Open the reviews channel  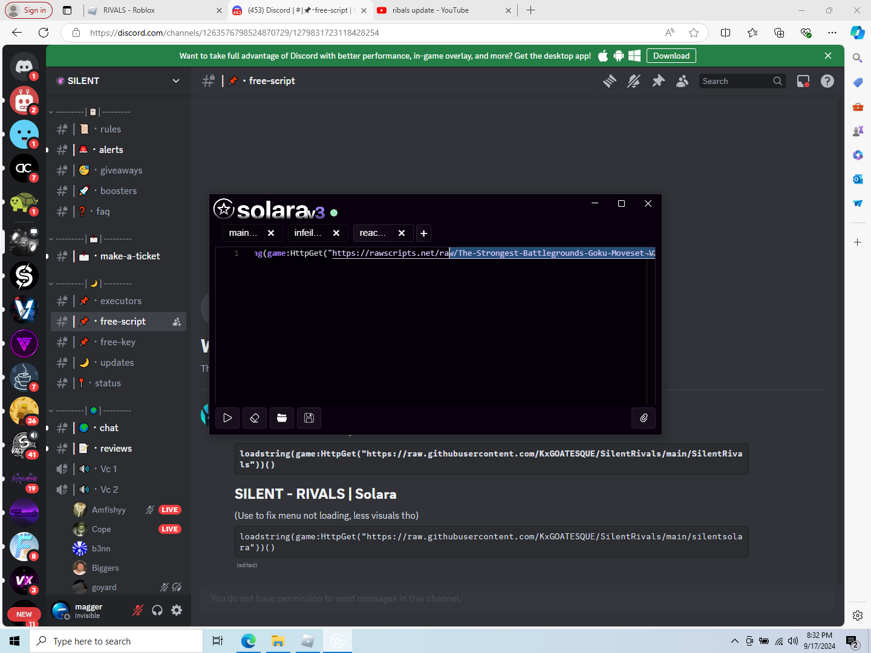119,449
